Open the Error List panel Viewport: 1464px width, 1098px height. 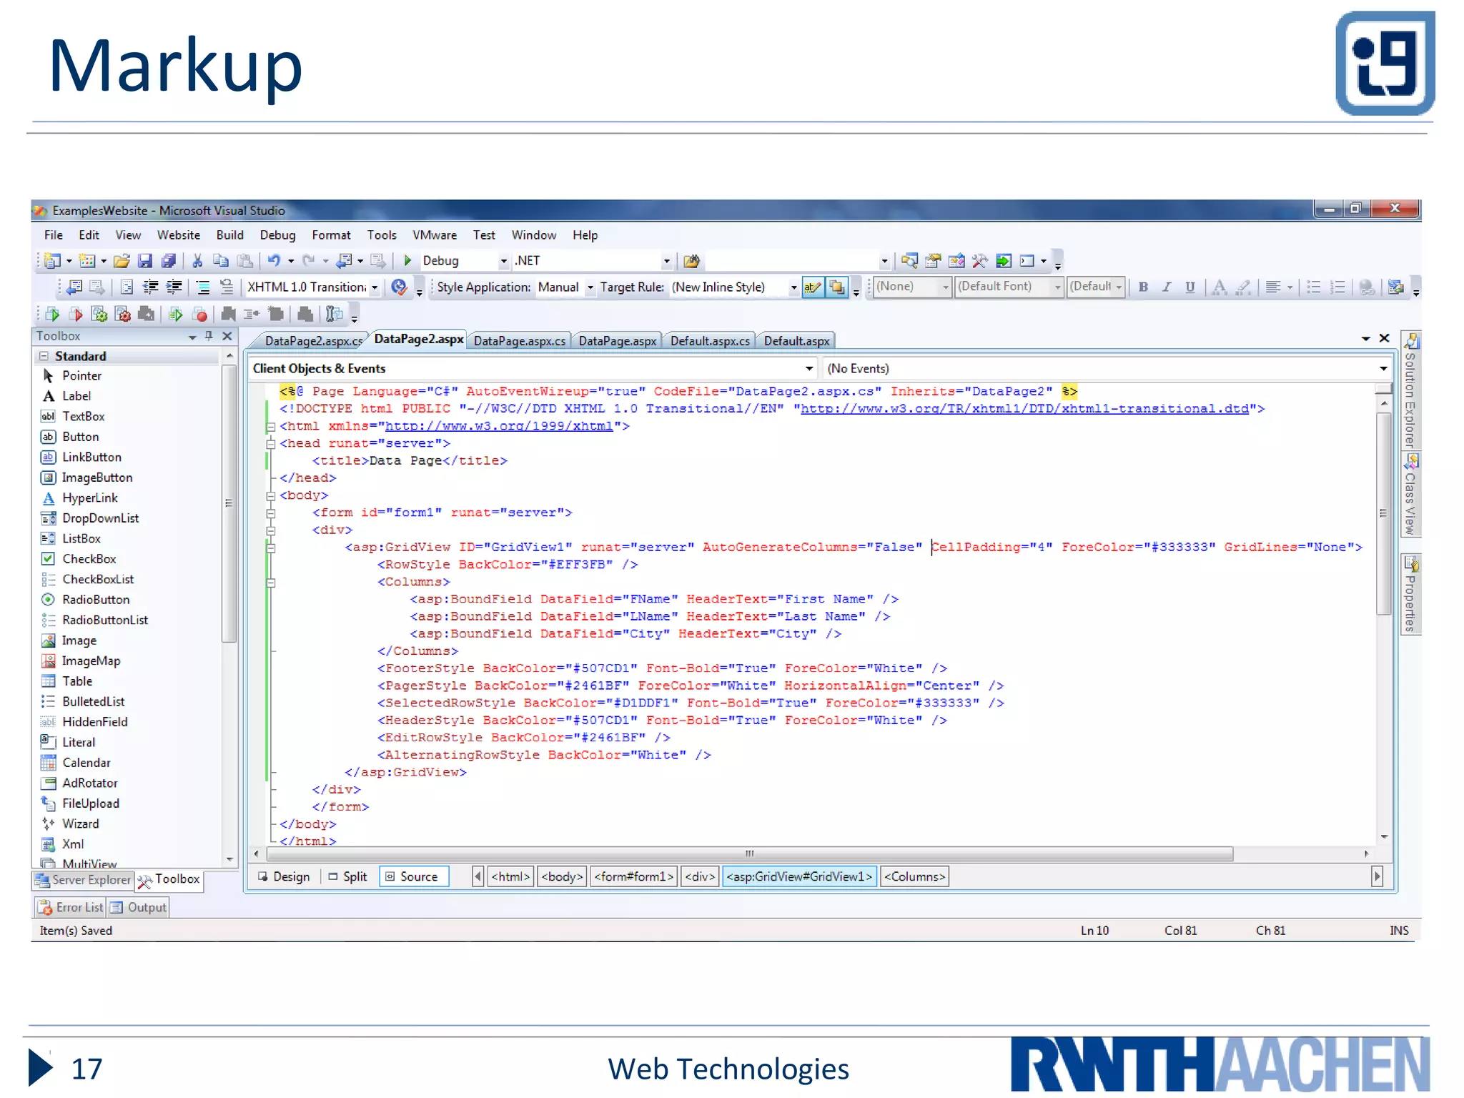click(x=71, y=907)
